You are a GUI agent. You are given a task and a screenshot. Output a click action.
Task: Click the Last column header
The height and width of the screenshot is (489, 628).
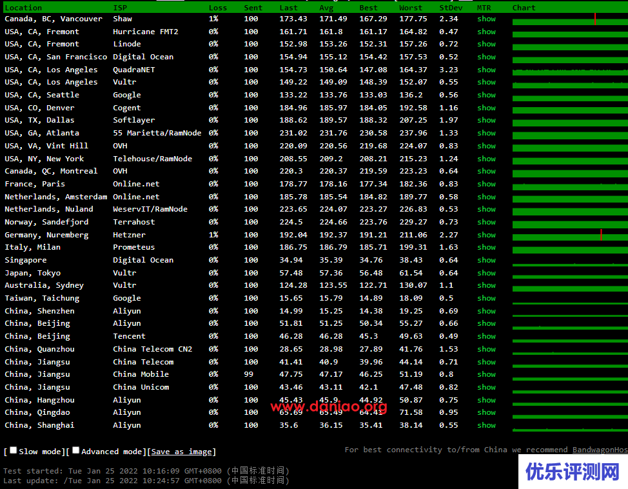tap(288, 8)
